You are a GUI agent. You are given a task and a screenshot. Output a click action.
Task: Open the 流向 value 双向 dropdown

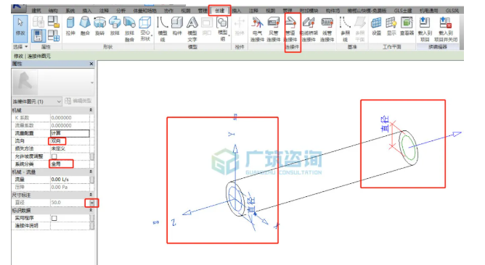[70, 141]
